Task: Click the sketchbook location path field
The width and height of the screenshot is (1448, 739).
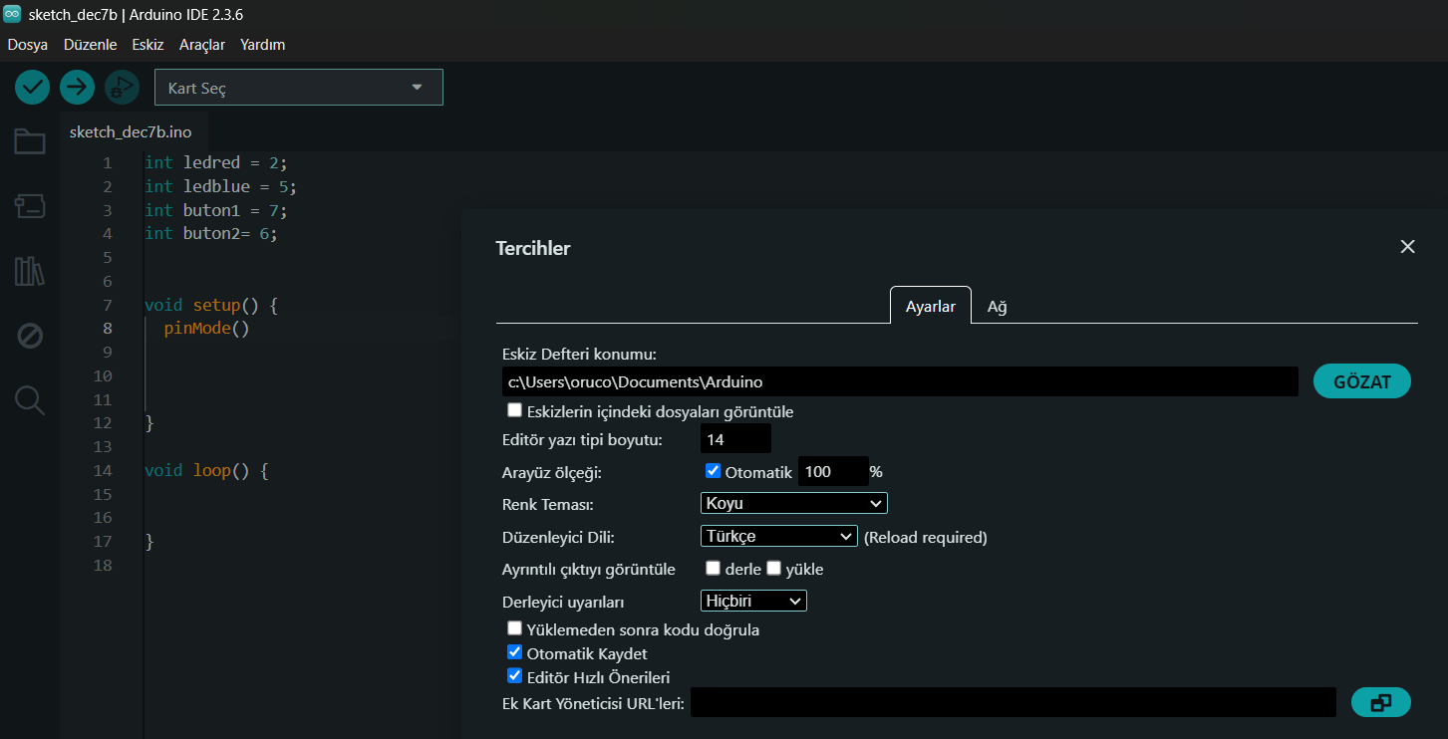Action: (900, 381)
